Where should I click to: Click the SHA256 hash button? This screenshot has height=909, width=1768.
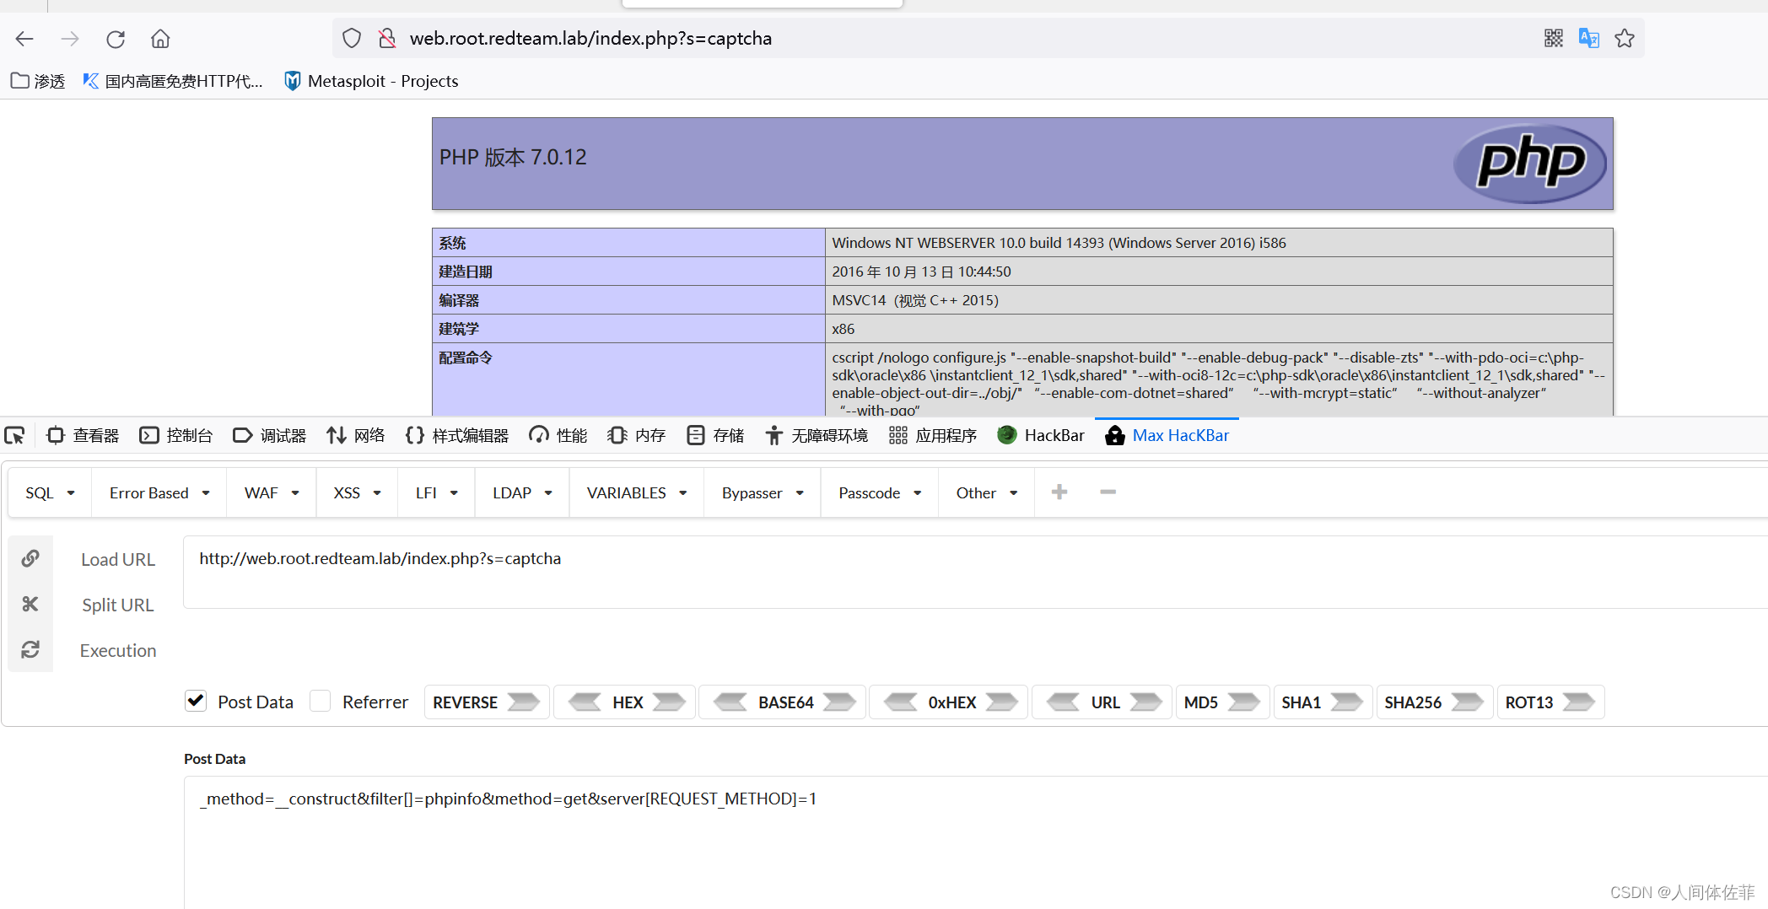1434,702
